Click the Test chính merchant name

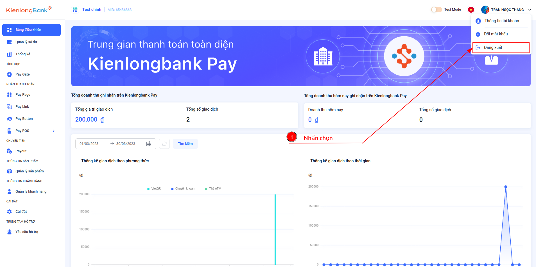pyautogui.click(x=92, y=10)
